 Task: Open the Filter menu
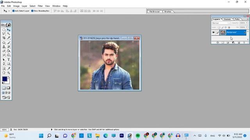[x=40, y=6]
